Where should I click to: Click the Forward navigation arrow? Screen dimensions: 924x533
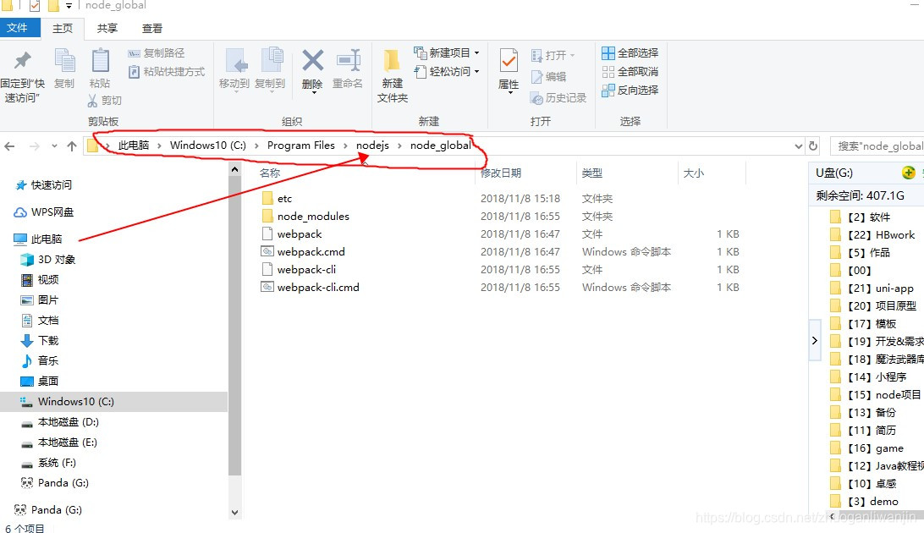pos(34,146)
